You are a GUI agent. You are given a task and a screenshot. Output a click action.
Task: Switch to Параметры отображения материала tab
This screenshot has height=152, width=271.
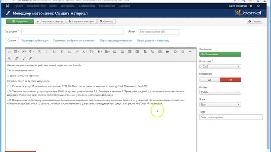pyautogui.click(x=74, y=41)
